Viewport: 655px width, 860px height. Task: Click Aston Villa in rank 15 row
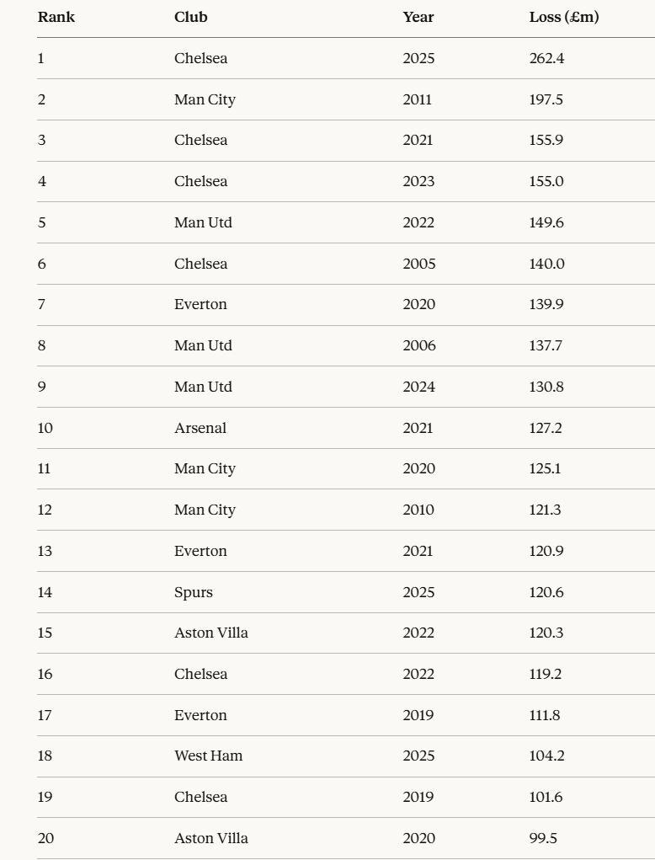tap(211, 633)
